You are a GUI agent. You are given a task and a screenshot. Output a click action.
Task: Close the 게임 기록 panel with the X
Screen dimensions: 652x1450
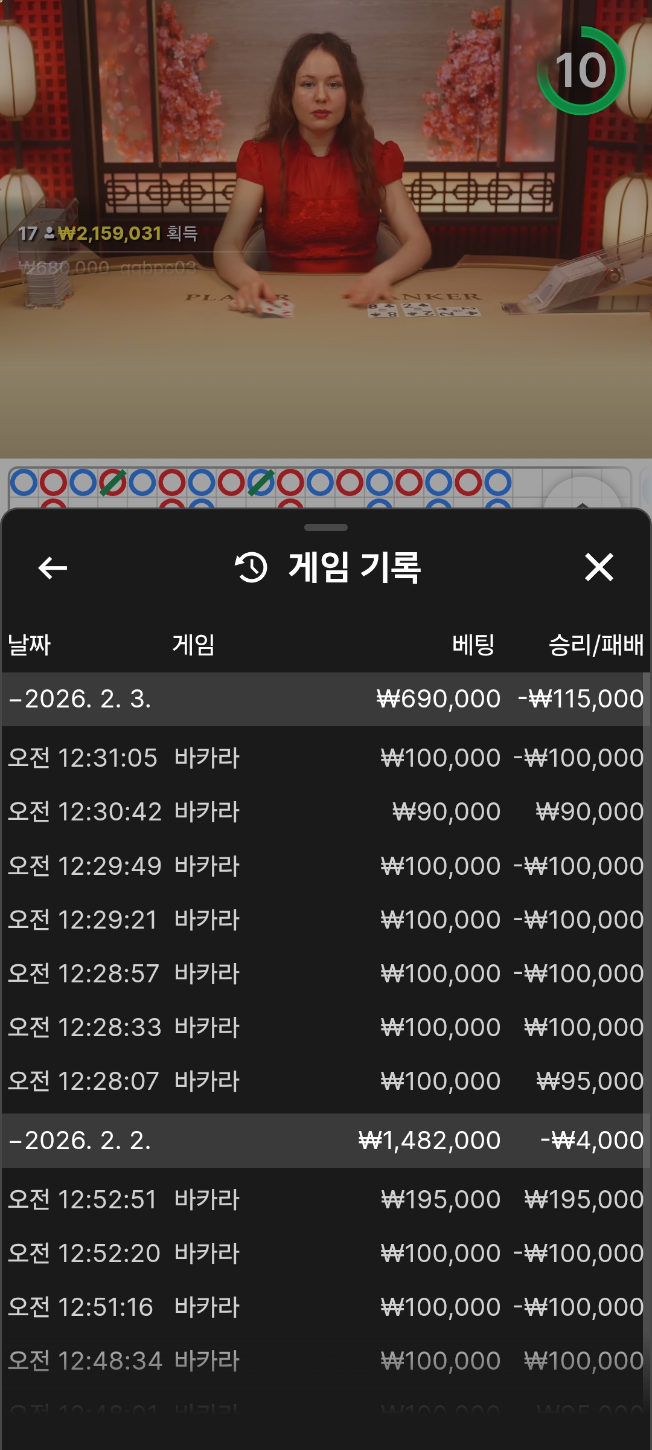598,568
